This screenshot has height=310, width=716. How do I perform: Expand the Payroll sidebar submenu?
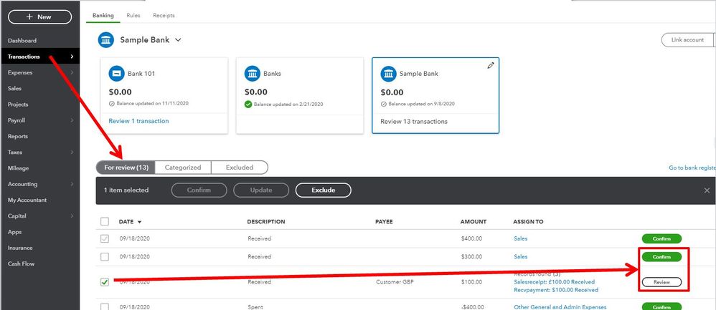(72, 120)
